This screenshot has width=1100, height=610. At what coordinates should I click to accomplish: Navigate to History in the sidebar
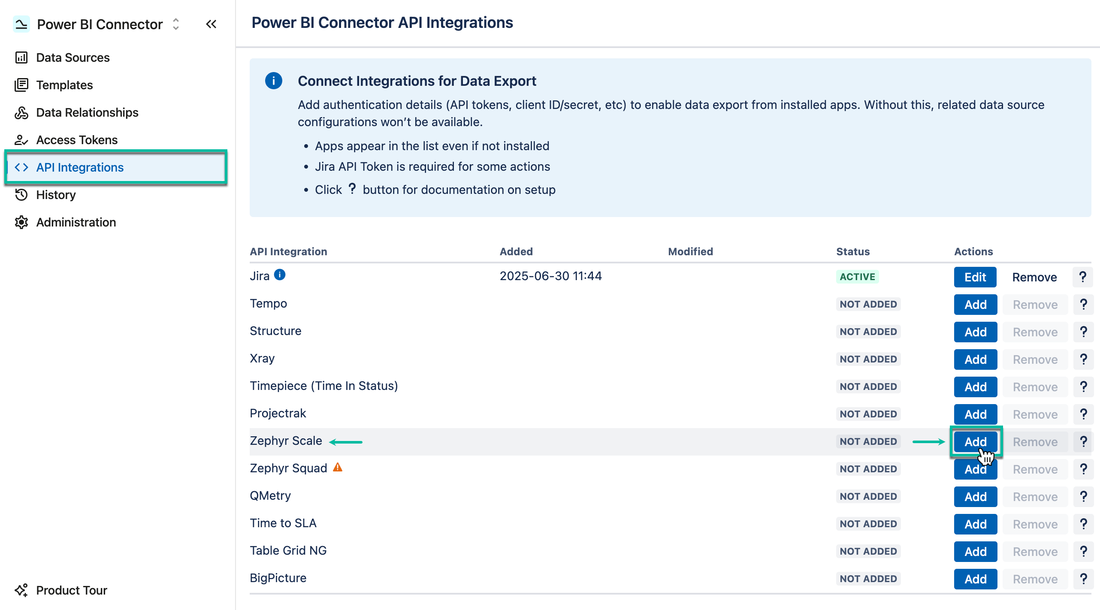coord(56,194)
